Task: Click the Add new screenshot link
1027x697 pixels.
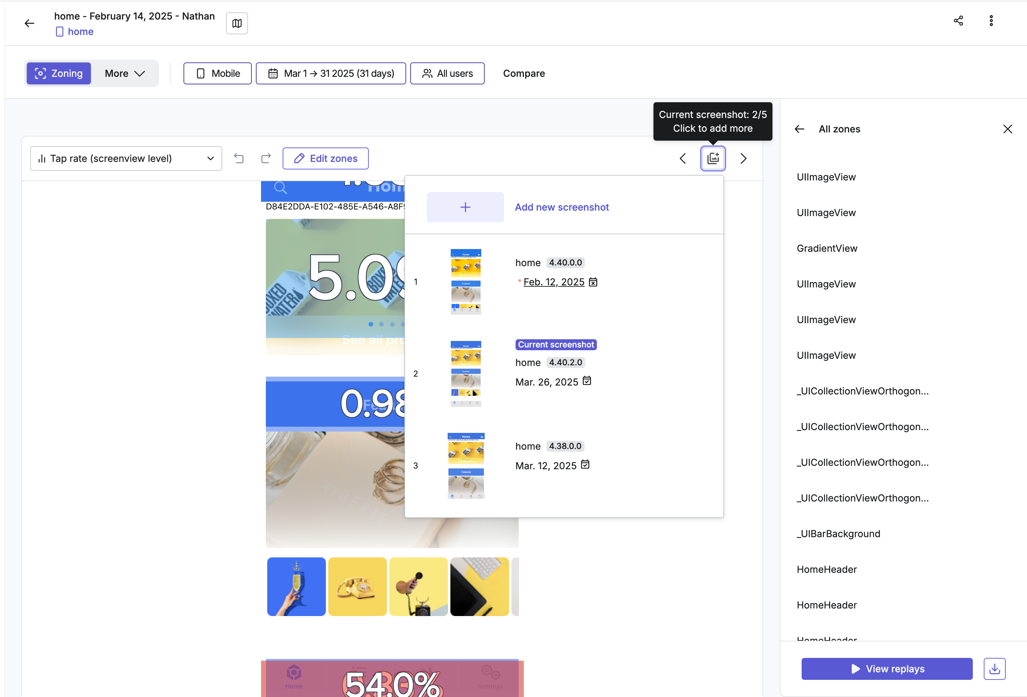Action: [562, 207]
